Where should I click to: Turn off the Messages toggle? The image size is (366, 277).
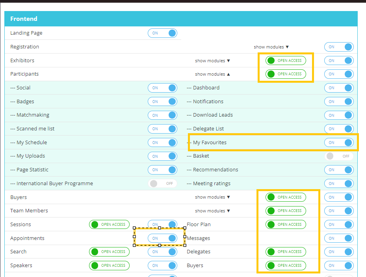338,238
